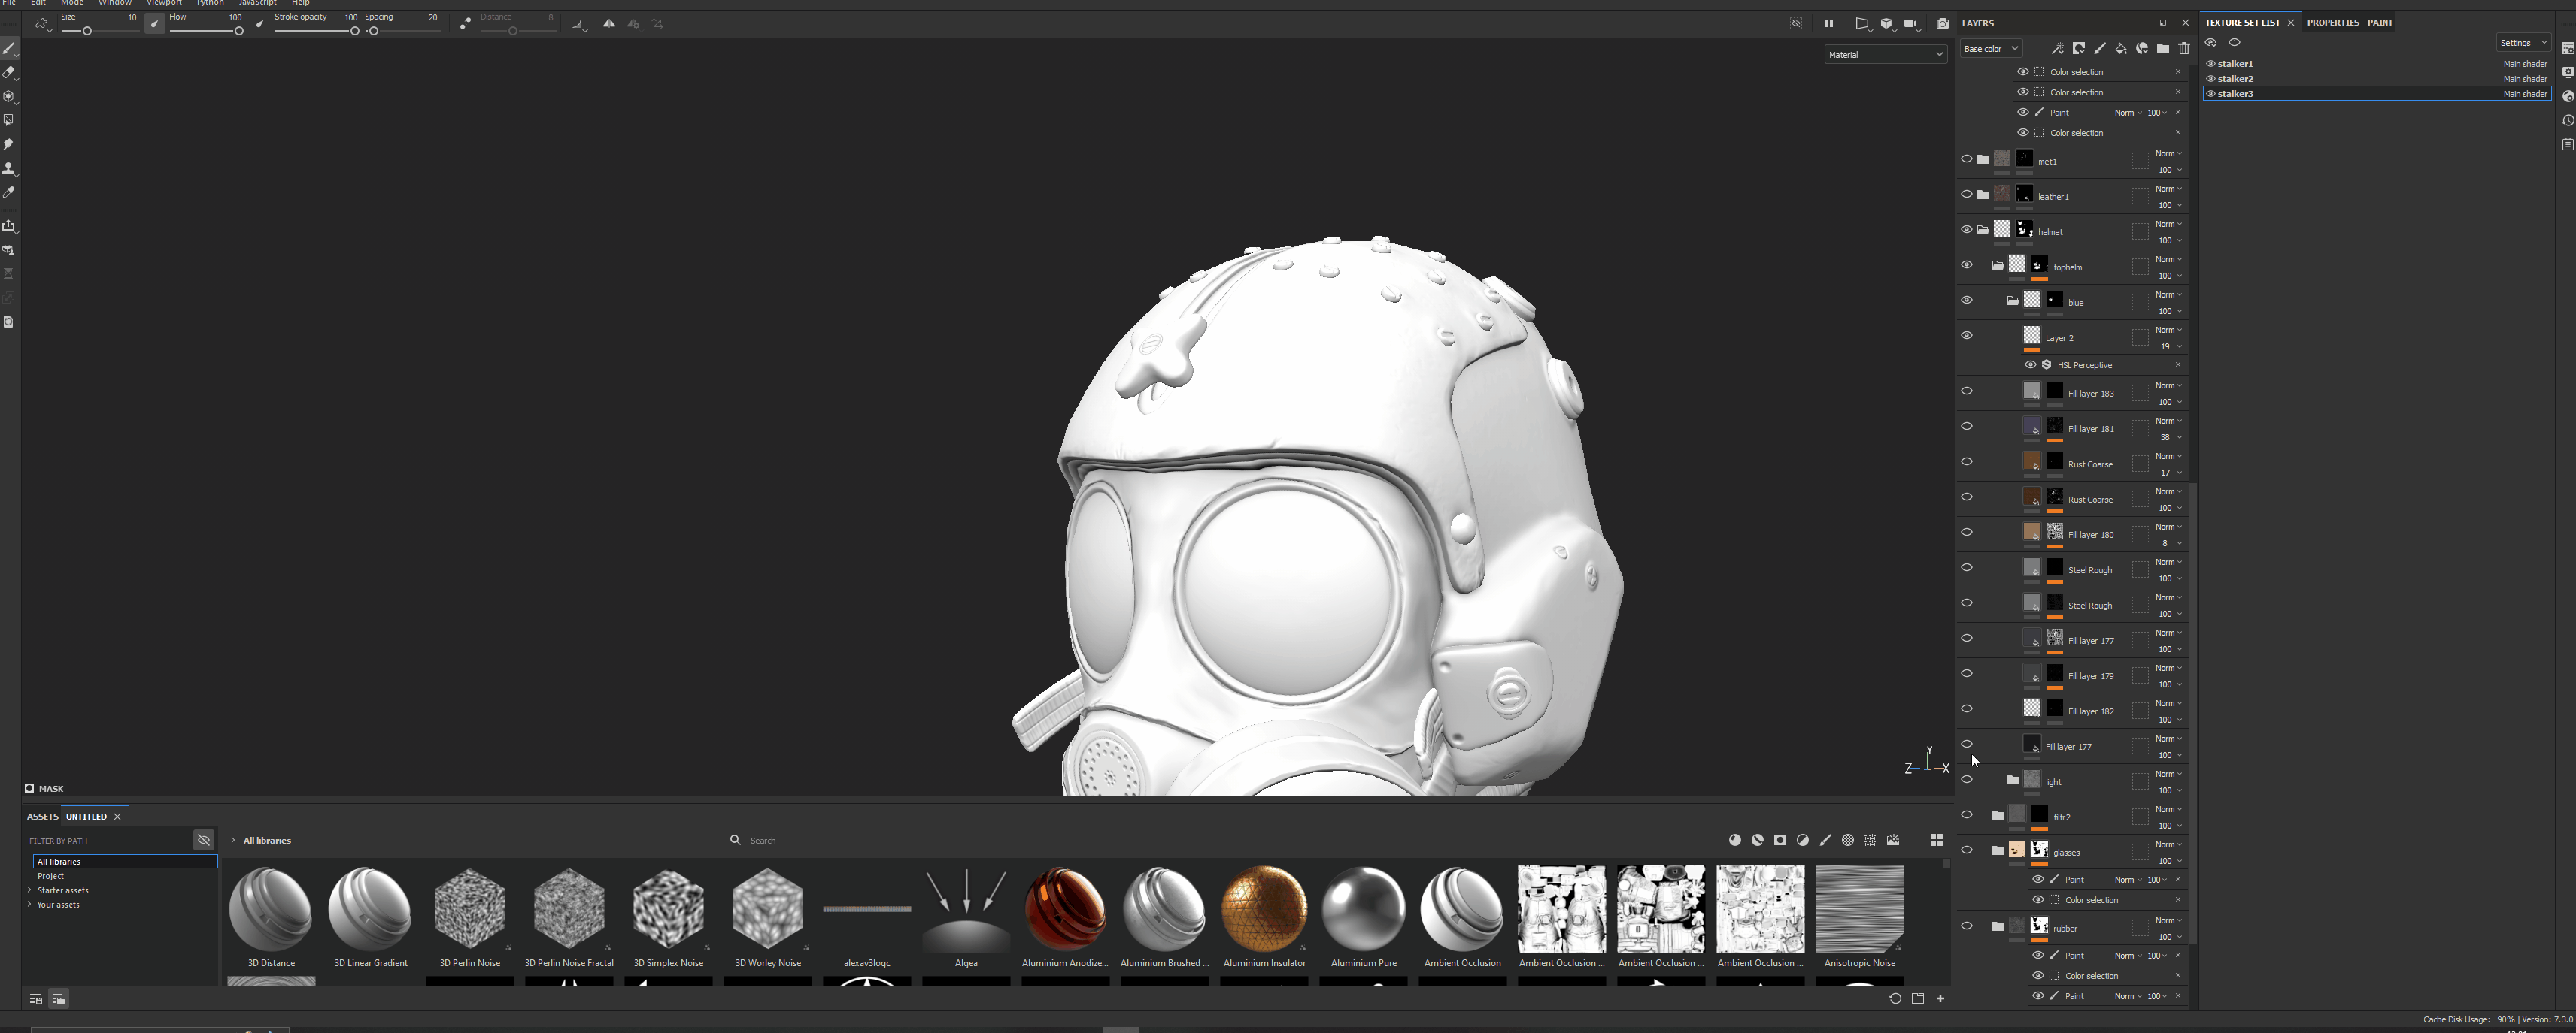Screen dimensions: 2576x1033
Task: Pick the Clone stamp tool
Action: (9, 168)
